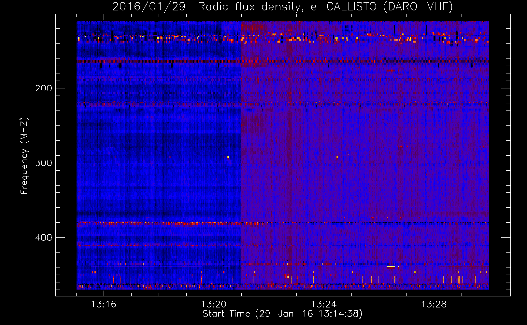Click the 13:16 time tick label
Viewport: 527px width, 325px height.
104,305
